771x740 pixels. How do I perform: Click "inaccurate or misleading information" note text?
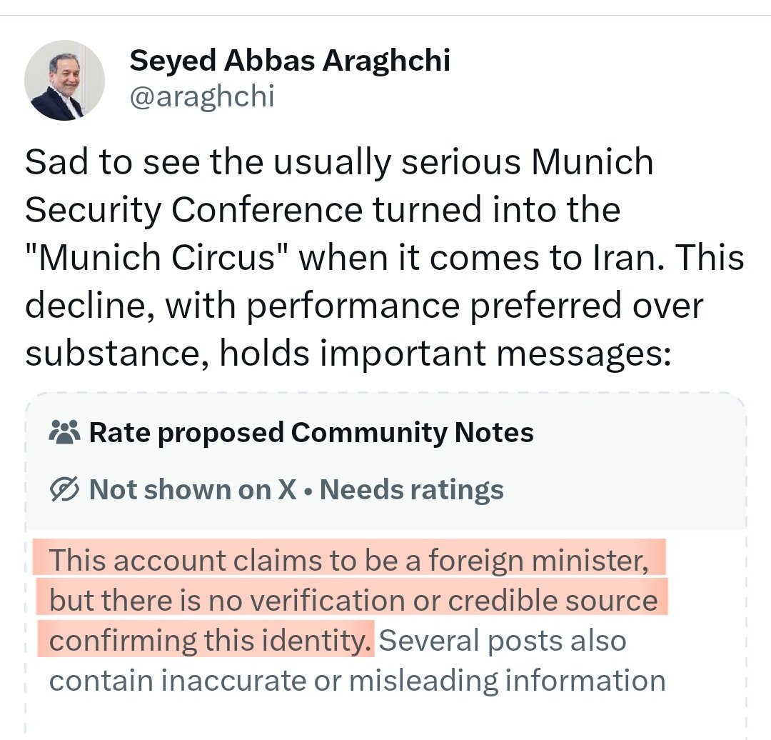(413, 680)
